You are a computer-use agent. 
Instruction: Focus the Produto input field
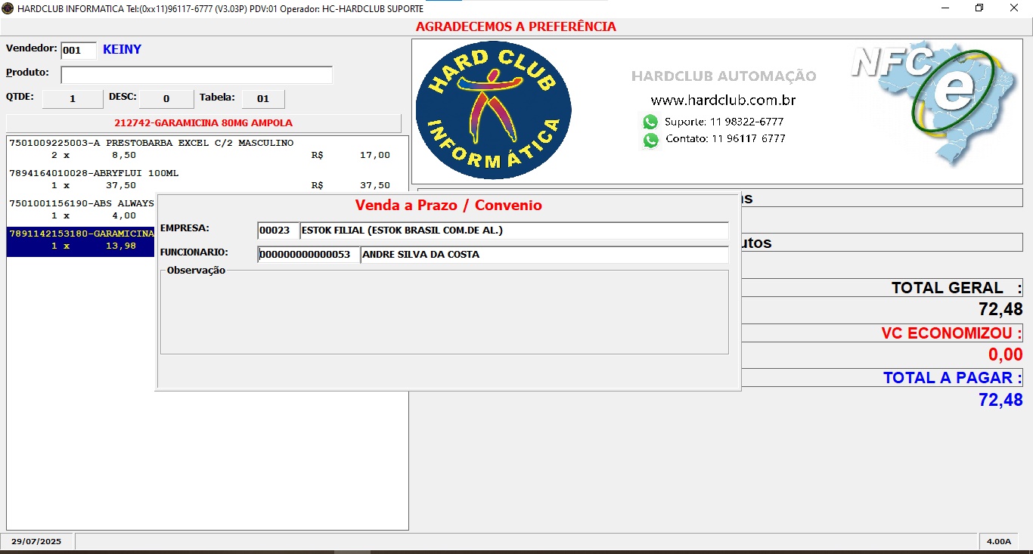[x=197, y=76]
